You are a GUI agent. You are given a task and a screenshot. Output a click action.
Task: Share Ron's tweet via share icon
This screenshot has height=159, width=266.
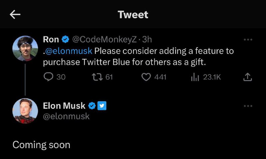click(247, 77)
